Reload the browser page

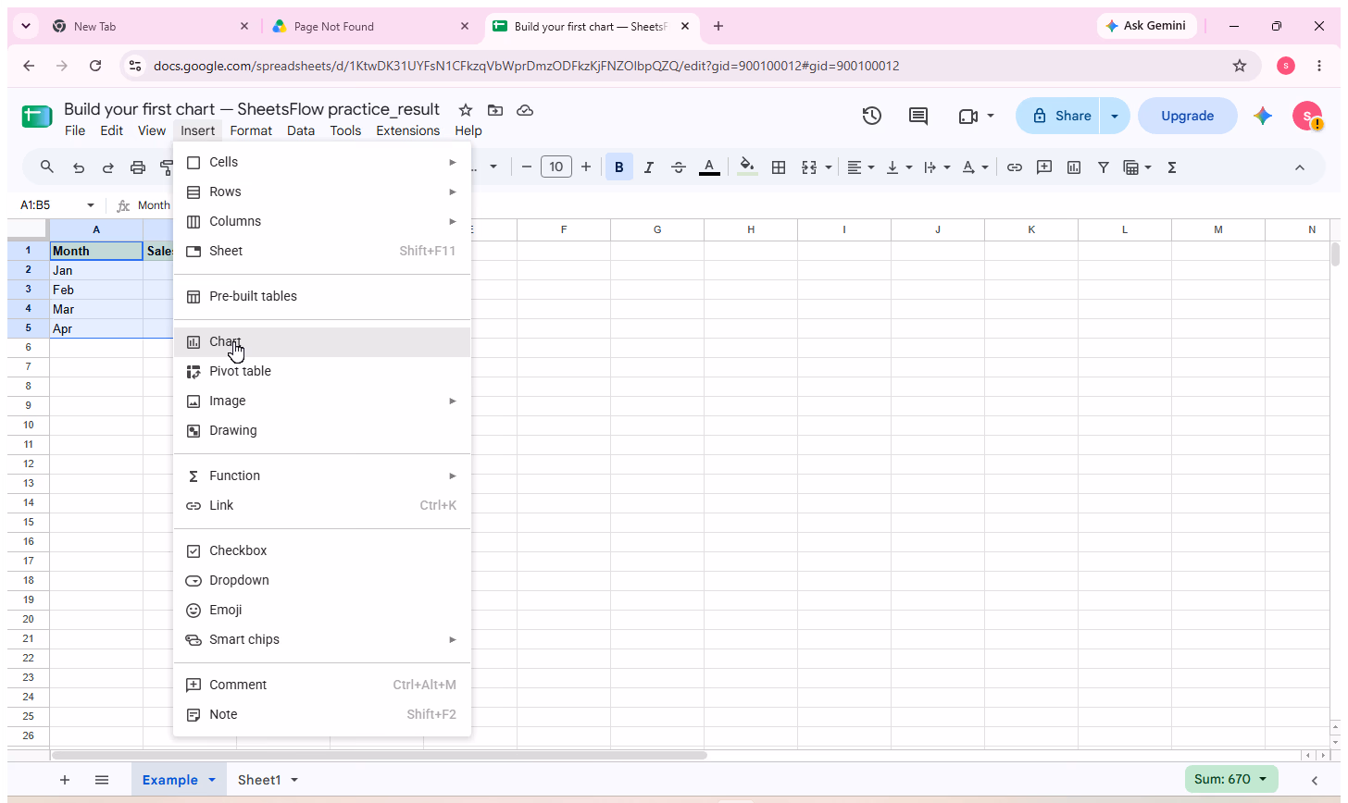pos(95,66)
